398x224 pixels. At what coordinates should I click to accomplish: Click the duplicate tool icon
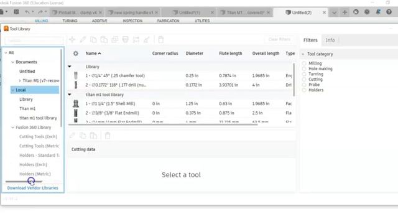coord(114,39)
